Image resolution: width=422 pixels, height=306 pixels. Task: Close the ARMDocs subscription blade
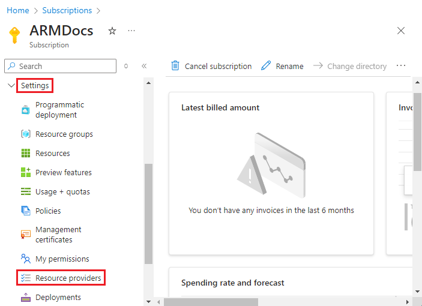coord(401,31)
